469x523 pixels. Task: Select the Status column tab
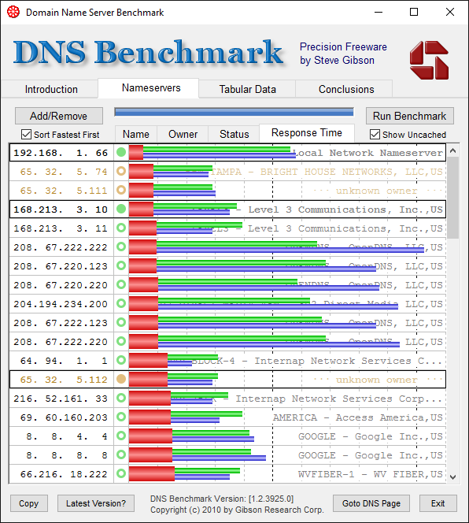click(234, 134)
